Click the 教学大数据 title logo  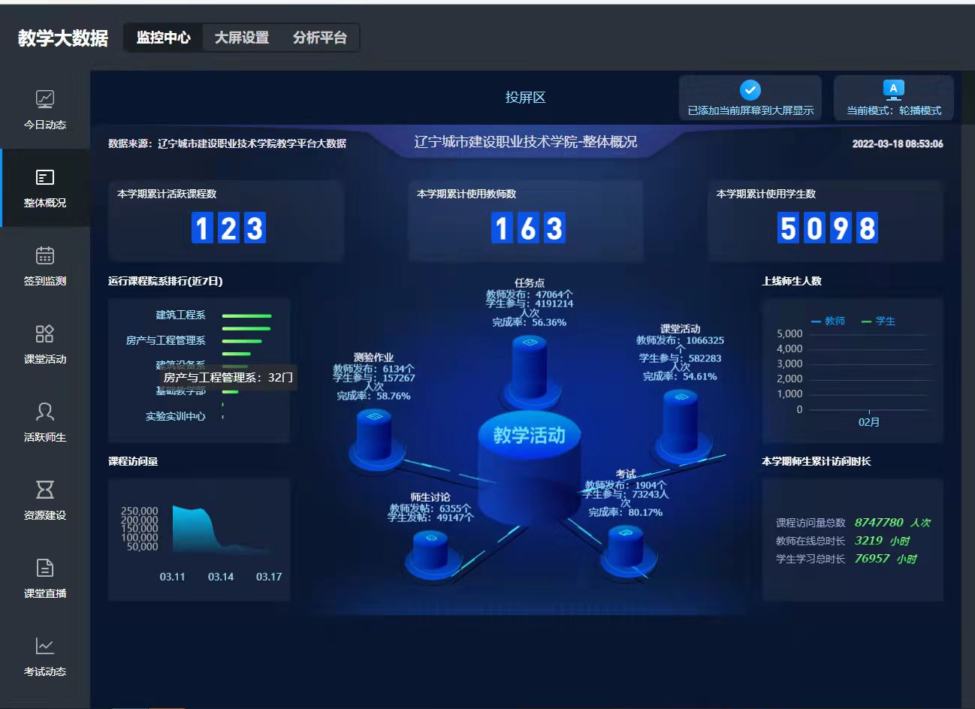pyautogui.click(x=63, y=38)
